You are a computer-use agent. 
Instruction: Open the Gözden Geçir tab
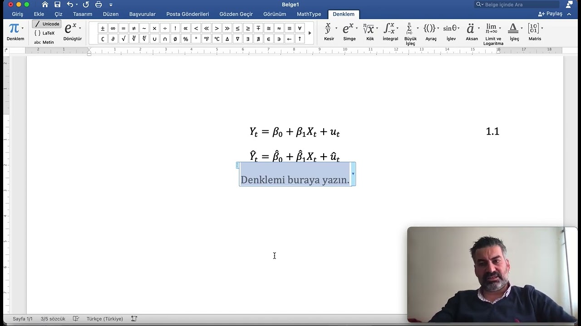(x=236, y=14)
